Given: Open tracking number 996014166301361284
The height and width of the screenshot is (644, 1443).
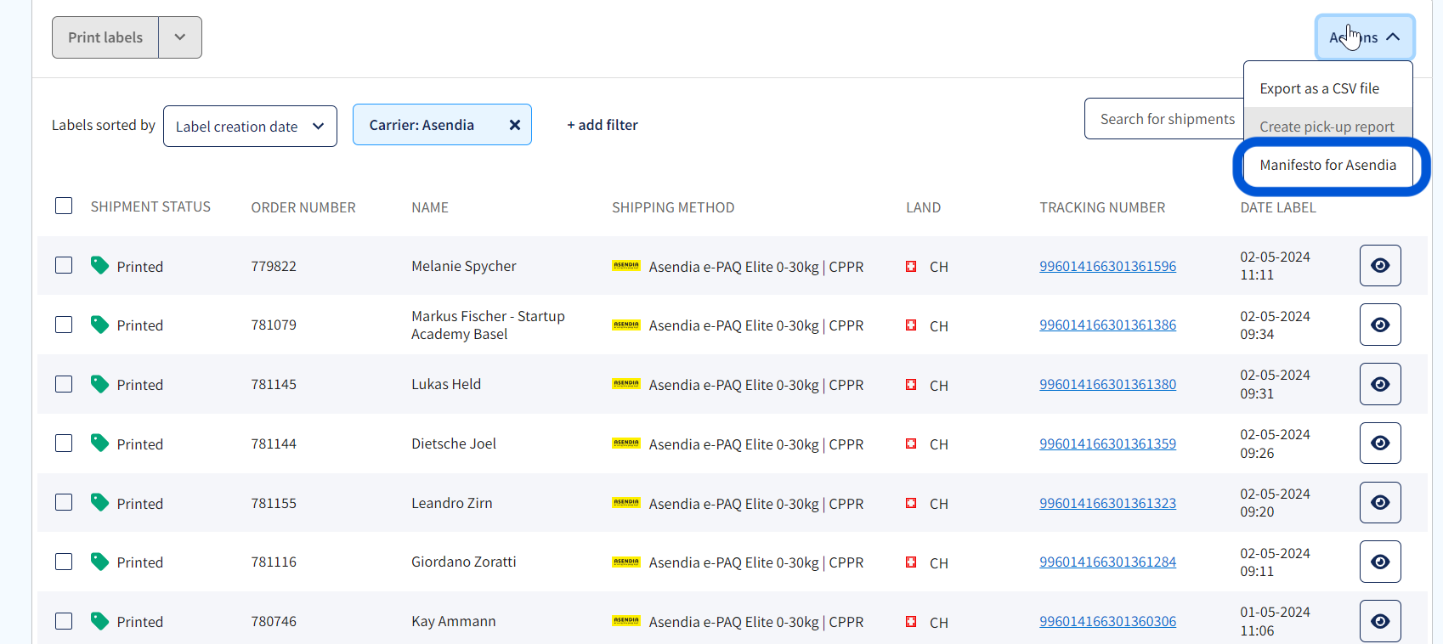Looking at the screenshot, I should pyautogui.click(x=1107, y=562).
